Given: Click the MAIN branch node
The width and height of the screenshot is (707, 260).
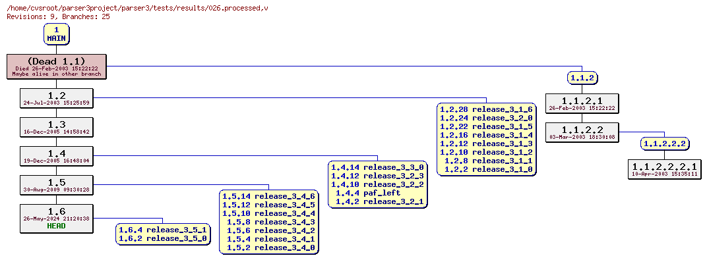Looking at the screenshot, I should [56, 34].
